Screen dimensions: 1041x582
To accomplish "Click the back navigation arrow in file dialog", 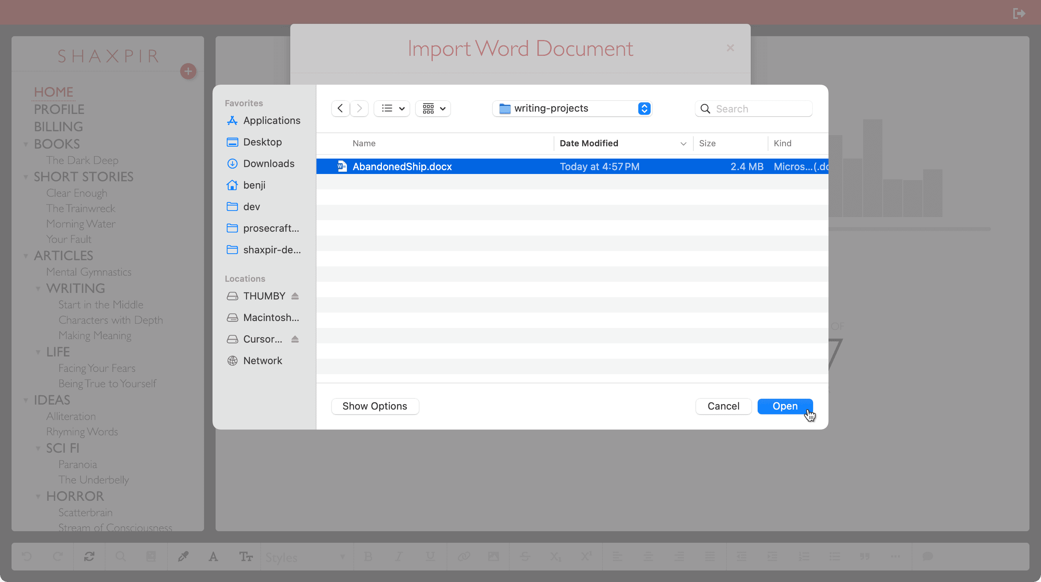I will tap(340, 108).
